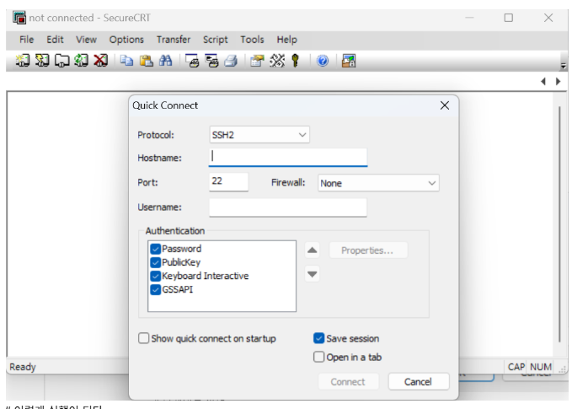The image size is (572, 409).
Task: Click the Reconnect green arrows icon
Action: (x=81, y=60)
